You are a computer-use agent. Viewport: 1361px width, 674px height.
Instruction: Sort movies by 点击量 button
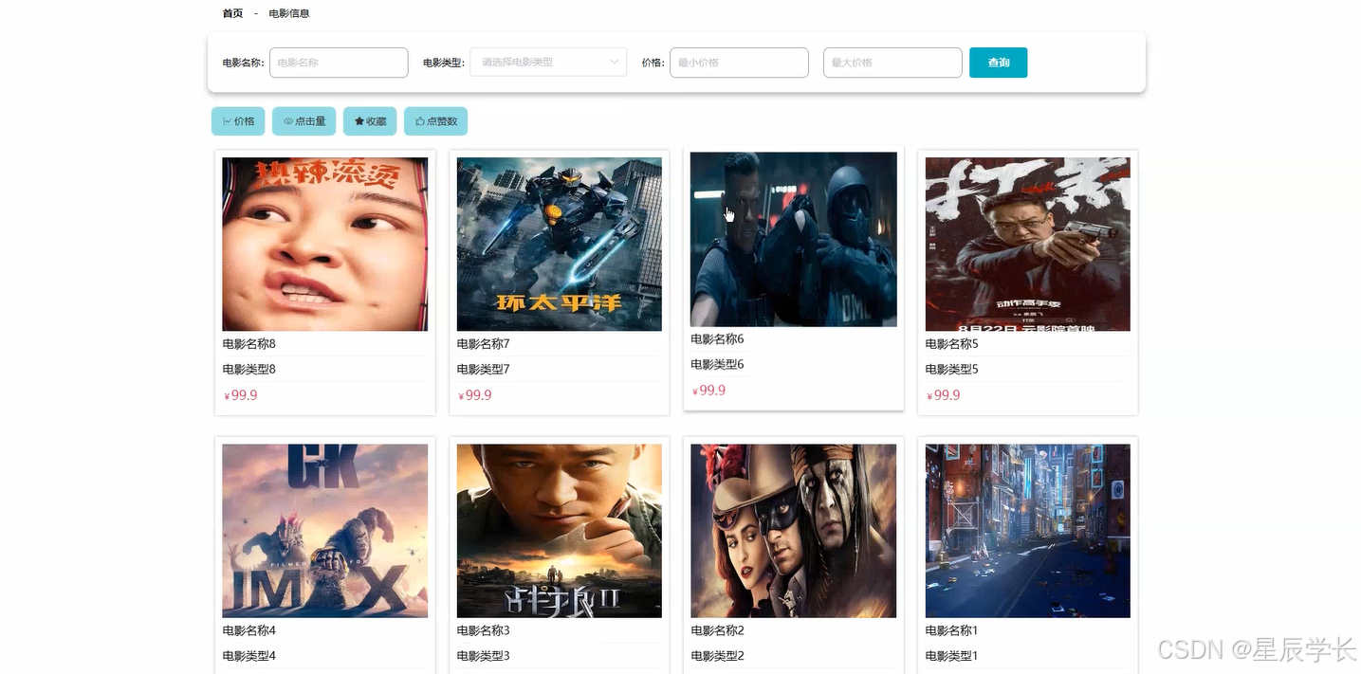[304, 121]
